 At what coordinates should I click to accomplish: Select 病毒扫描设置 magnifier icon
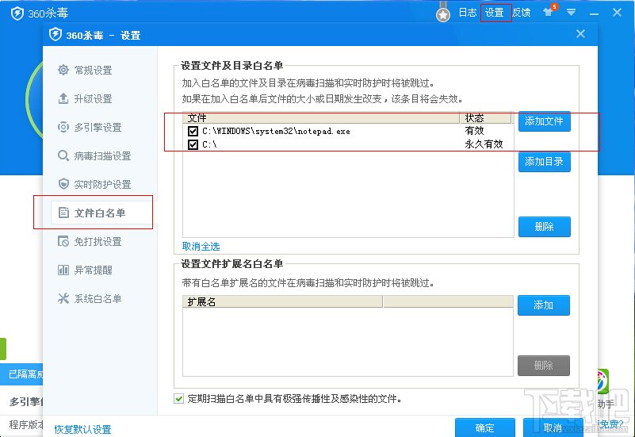click(63, 155)
